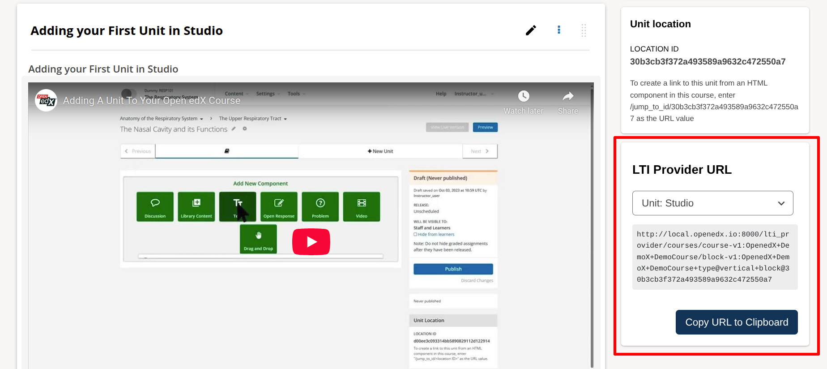This screenshot has width=827, height=369.
Task: Click the location ID value 30b3cb3f372a…
Action: pos(708,62)
